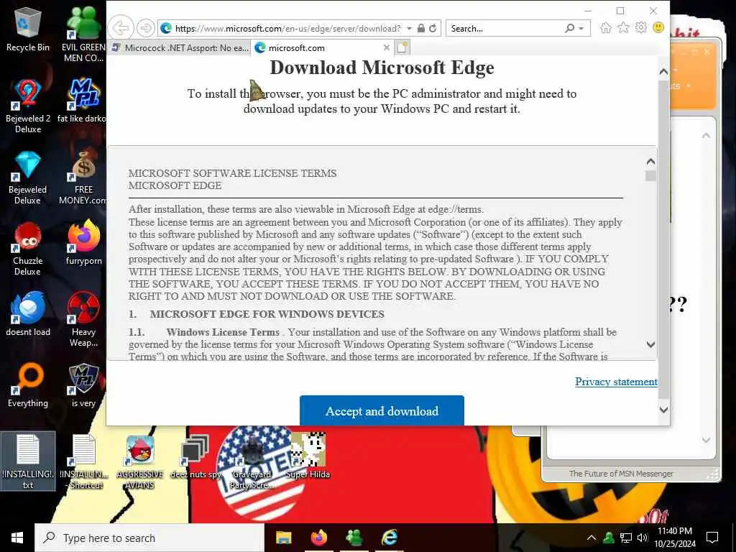This screenshot has width=736, height=552.
Task: Click the license terms scroll-up arrow
Action: pyautogui.click(x=650, y=161)
